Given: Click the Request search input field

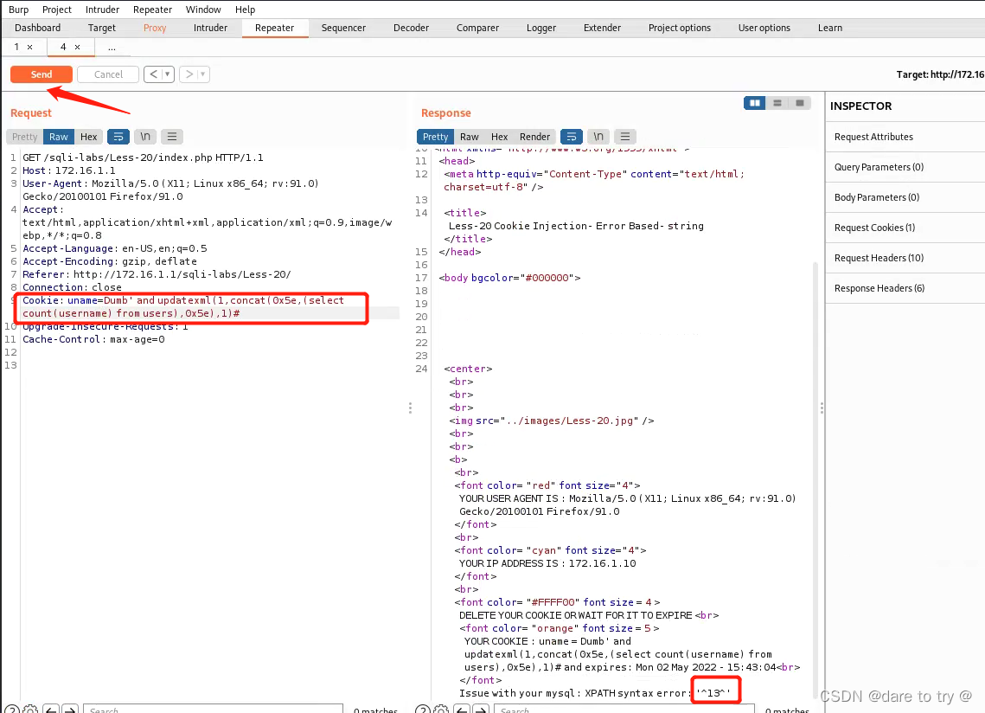Looking at the screenshot, I should pos(213,710).
